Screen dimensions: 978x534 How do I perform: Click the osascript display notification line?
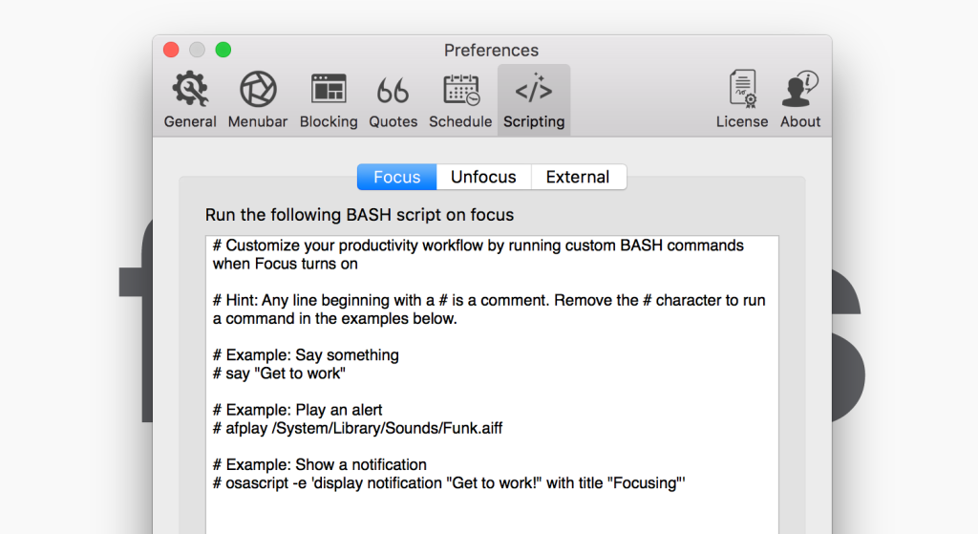[x=449, y=483]
